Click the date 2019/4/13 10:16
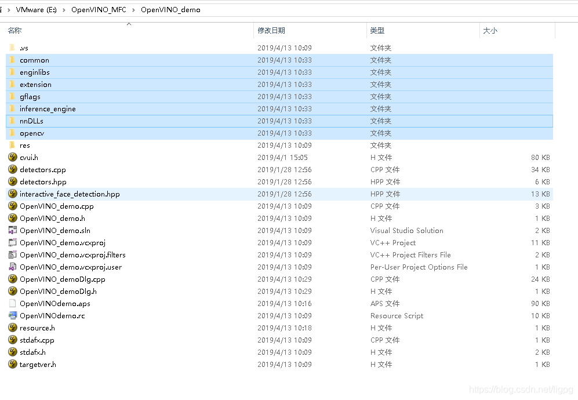The height and width of the screenshot is (400, 578). tap(285, 303)
